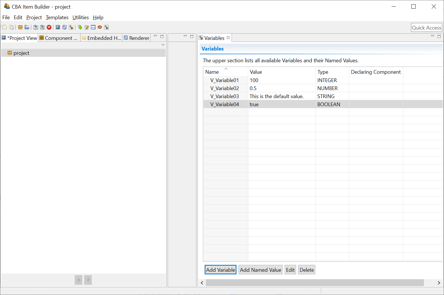Image resolution: width=444 pixels, height=295 pixels.
Task: Open the Edit menu
Action: pyautogui.click(x=18, y=18)
